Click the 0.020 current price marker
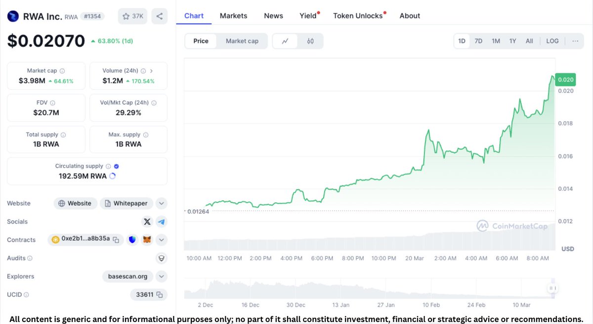 coord(565,79)
